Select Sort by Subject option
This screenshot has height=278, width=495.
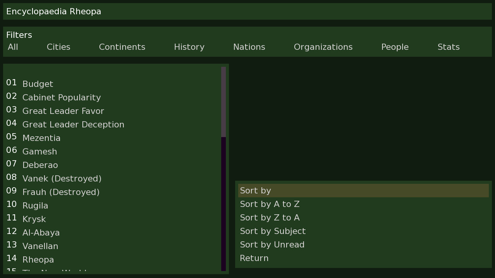tap(273, 231)
